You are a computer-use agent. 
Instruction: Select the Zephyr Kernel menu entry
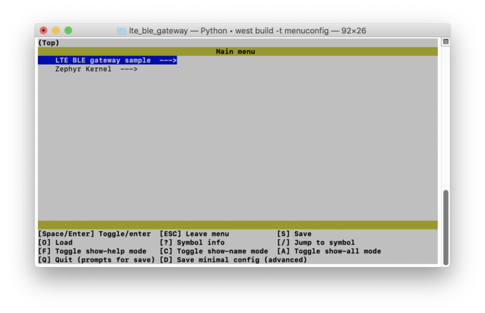83,69
